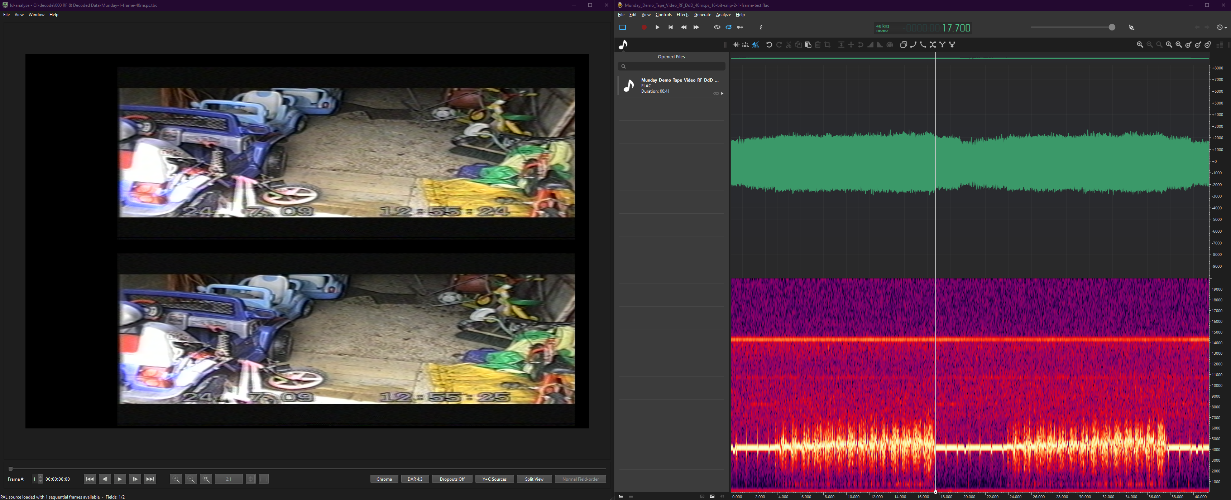Click the Zoom In magnifier icon
The height and width of the screenshot is (500, 1231).
click(x=1140, y=45)
